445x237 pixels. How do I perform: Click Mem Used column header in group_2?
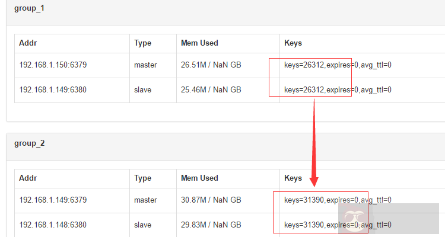point(199,178)
